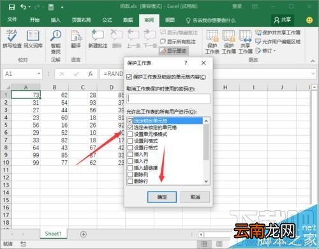The height and width of the screenshot is (249, 319).
Task: Open the 开始 Home tab
Action: click(x=34, y=20)
